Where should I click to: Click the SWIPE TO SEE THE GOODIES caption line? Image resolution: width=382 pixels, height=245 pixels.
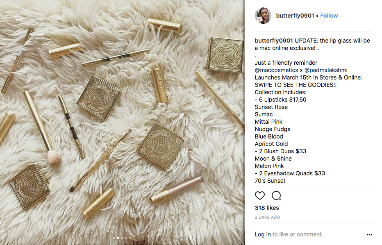(x=296, y=85)
